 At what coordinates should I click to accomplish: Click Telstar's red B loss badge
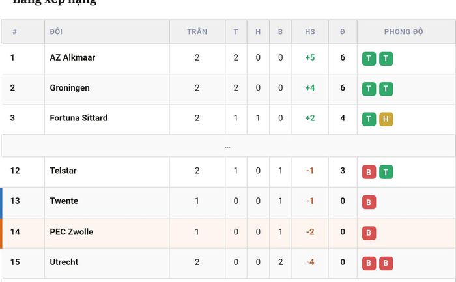click(369, 172)
